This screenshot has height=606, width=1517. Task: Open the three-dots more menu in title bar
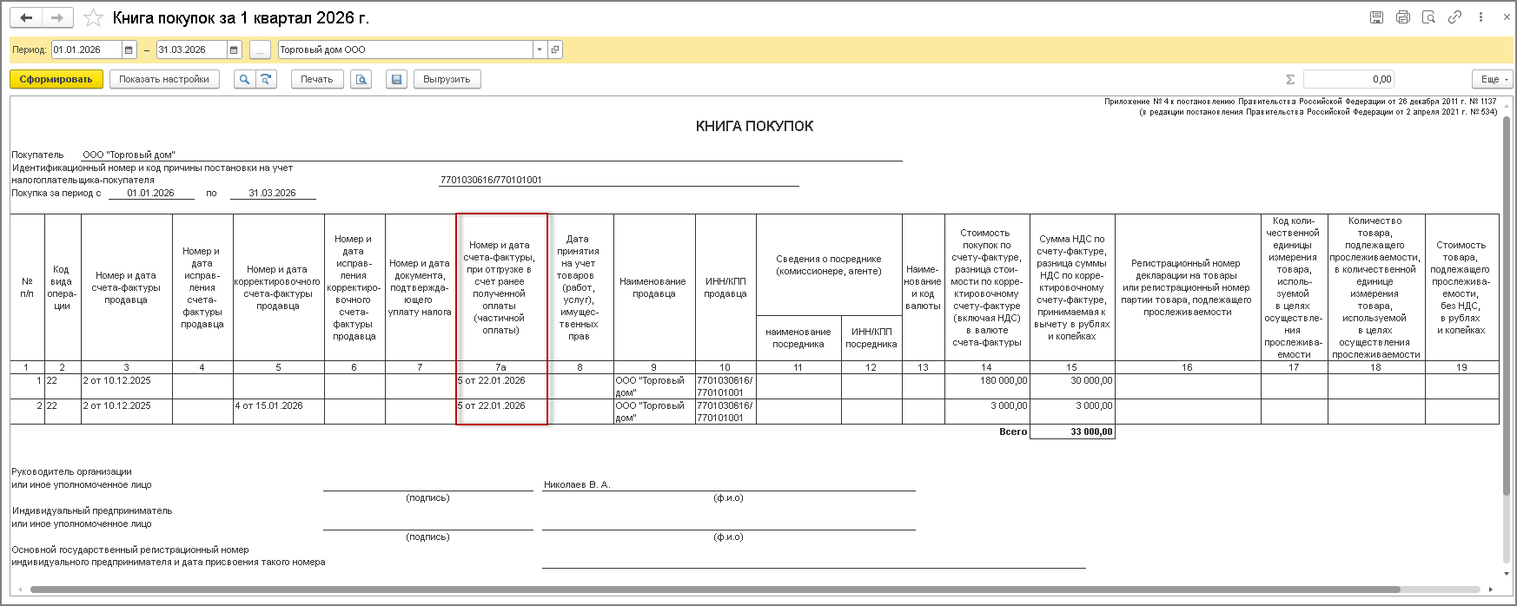click(1481, 17)
